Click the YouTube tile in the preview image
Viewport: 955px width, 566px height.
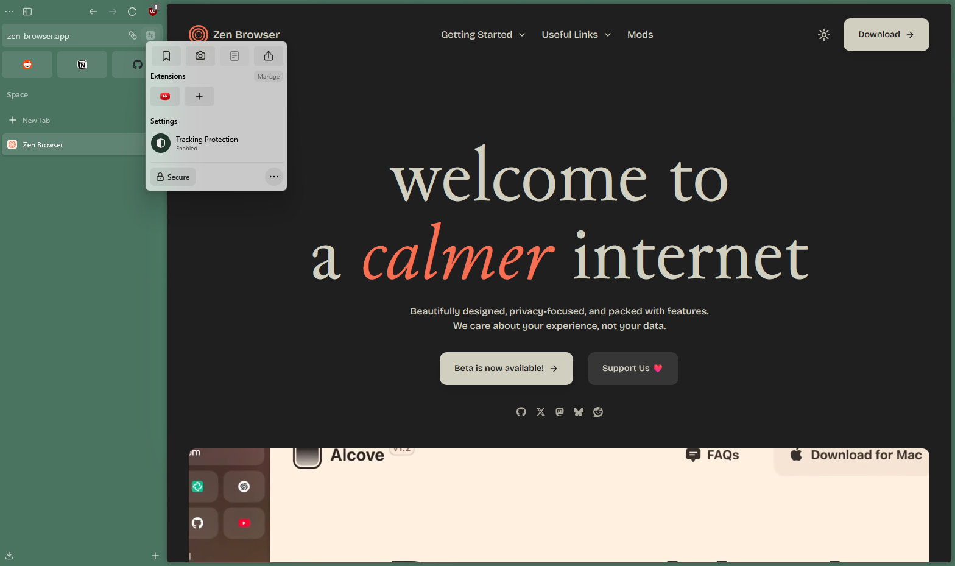click(244, 523)
